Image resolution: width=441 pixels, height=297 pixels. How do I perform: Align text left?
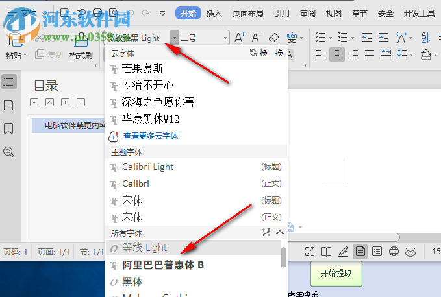coord(321,54)
